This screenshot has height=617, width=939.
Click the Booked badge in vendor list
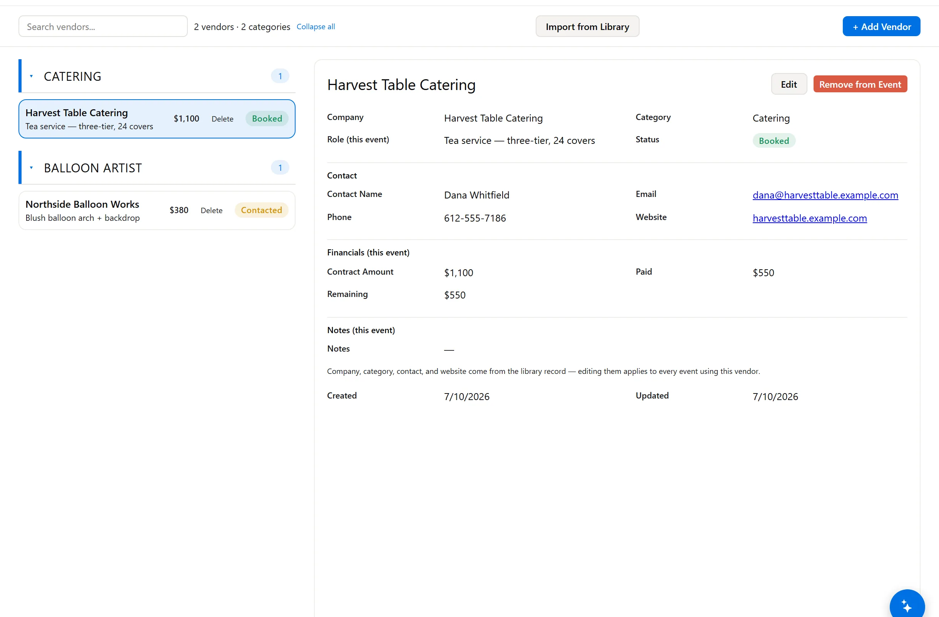click(x=267, y=119)
